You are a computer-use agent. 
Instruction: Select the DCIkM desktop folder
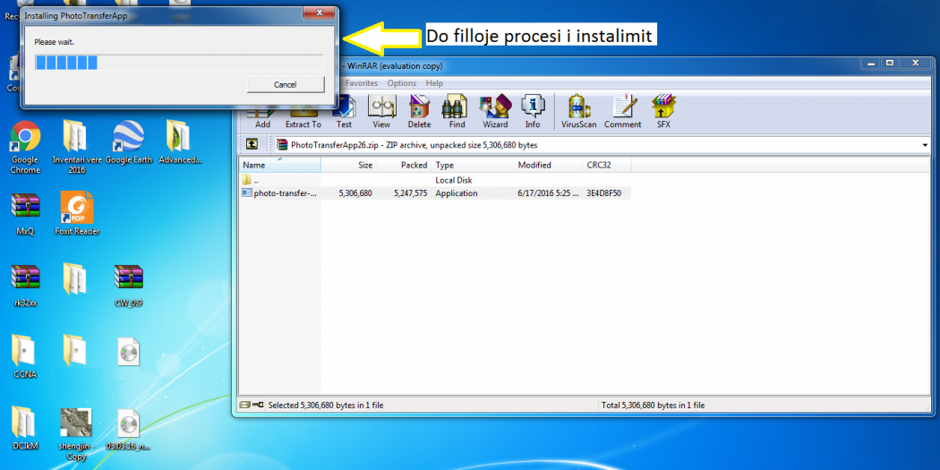click(25, 429)
